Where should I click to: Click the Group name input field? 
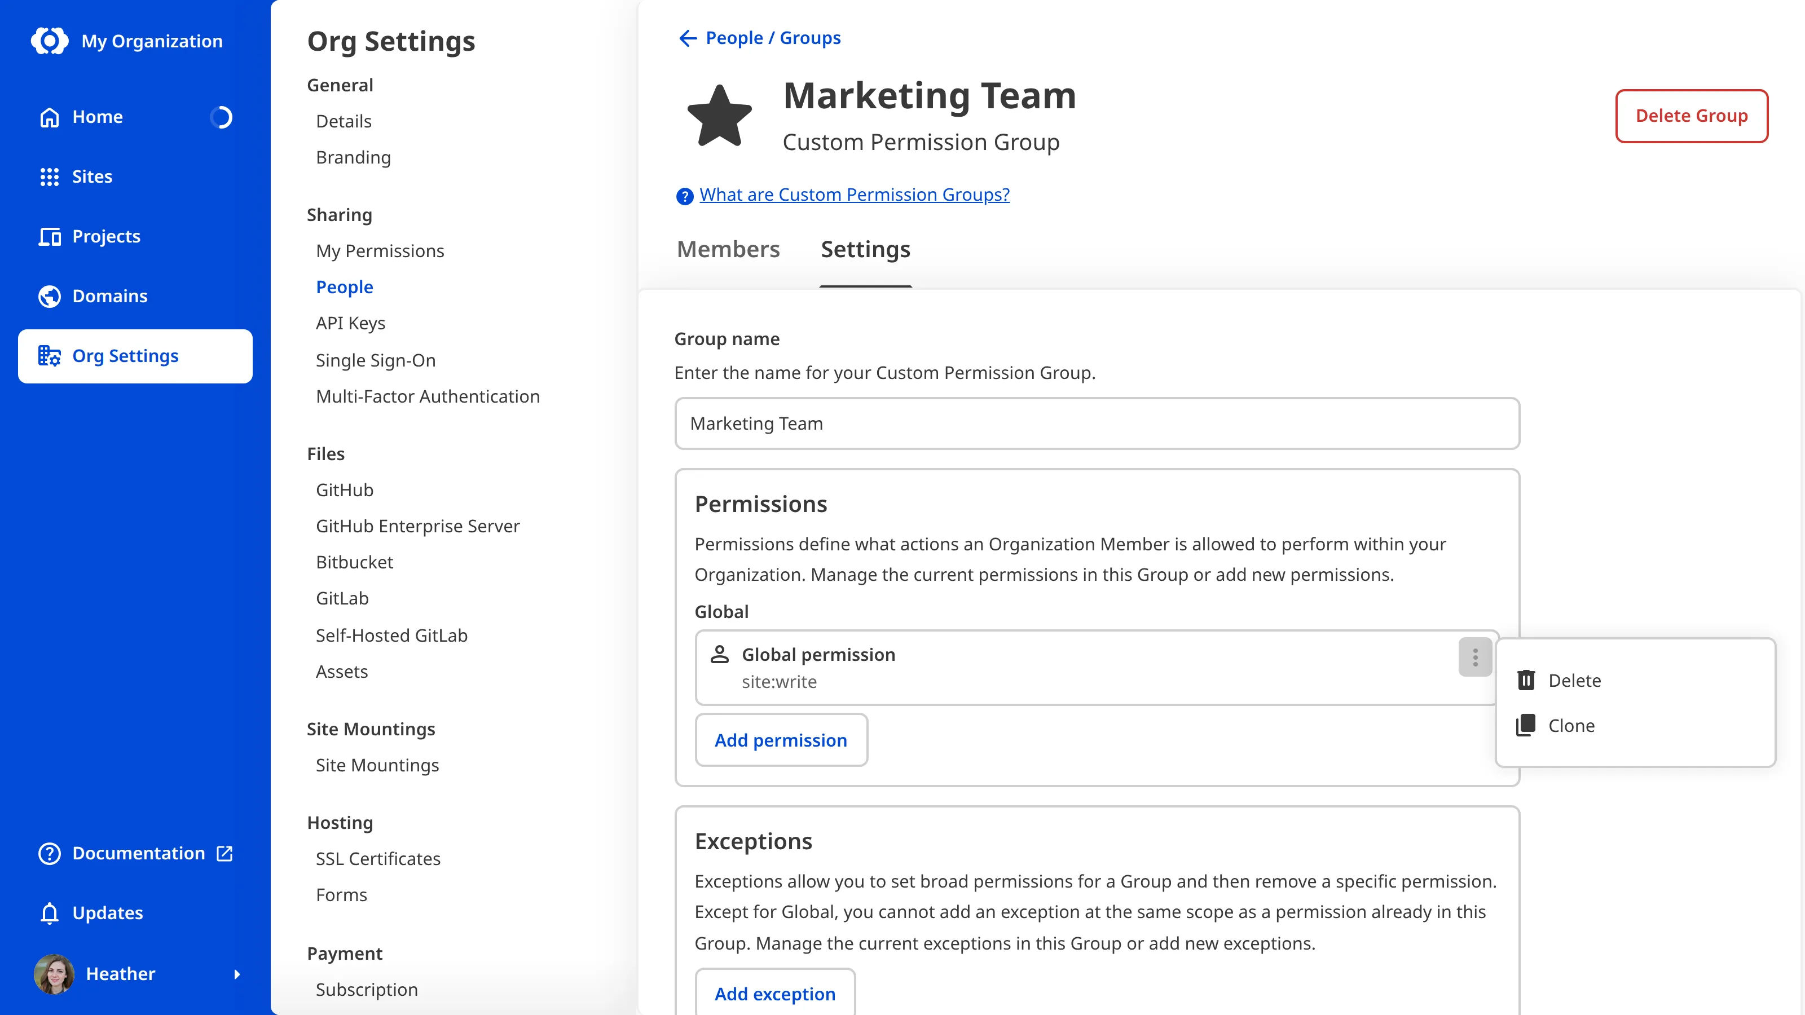pyautogui.click(x=1097, y=423)
